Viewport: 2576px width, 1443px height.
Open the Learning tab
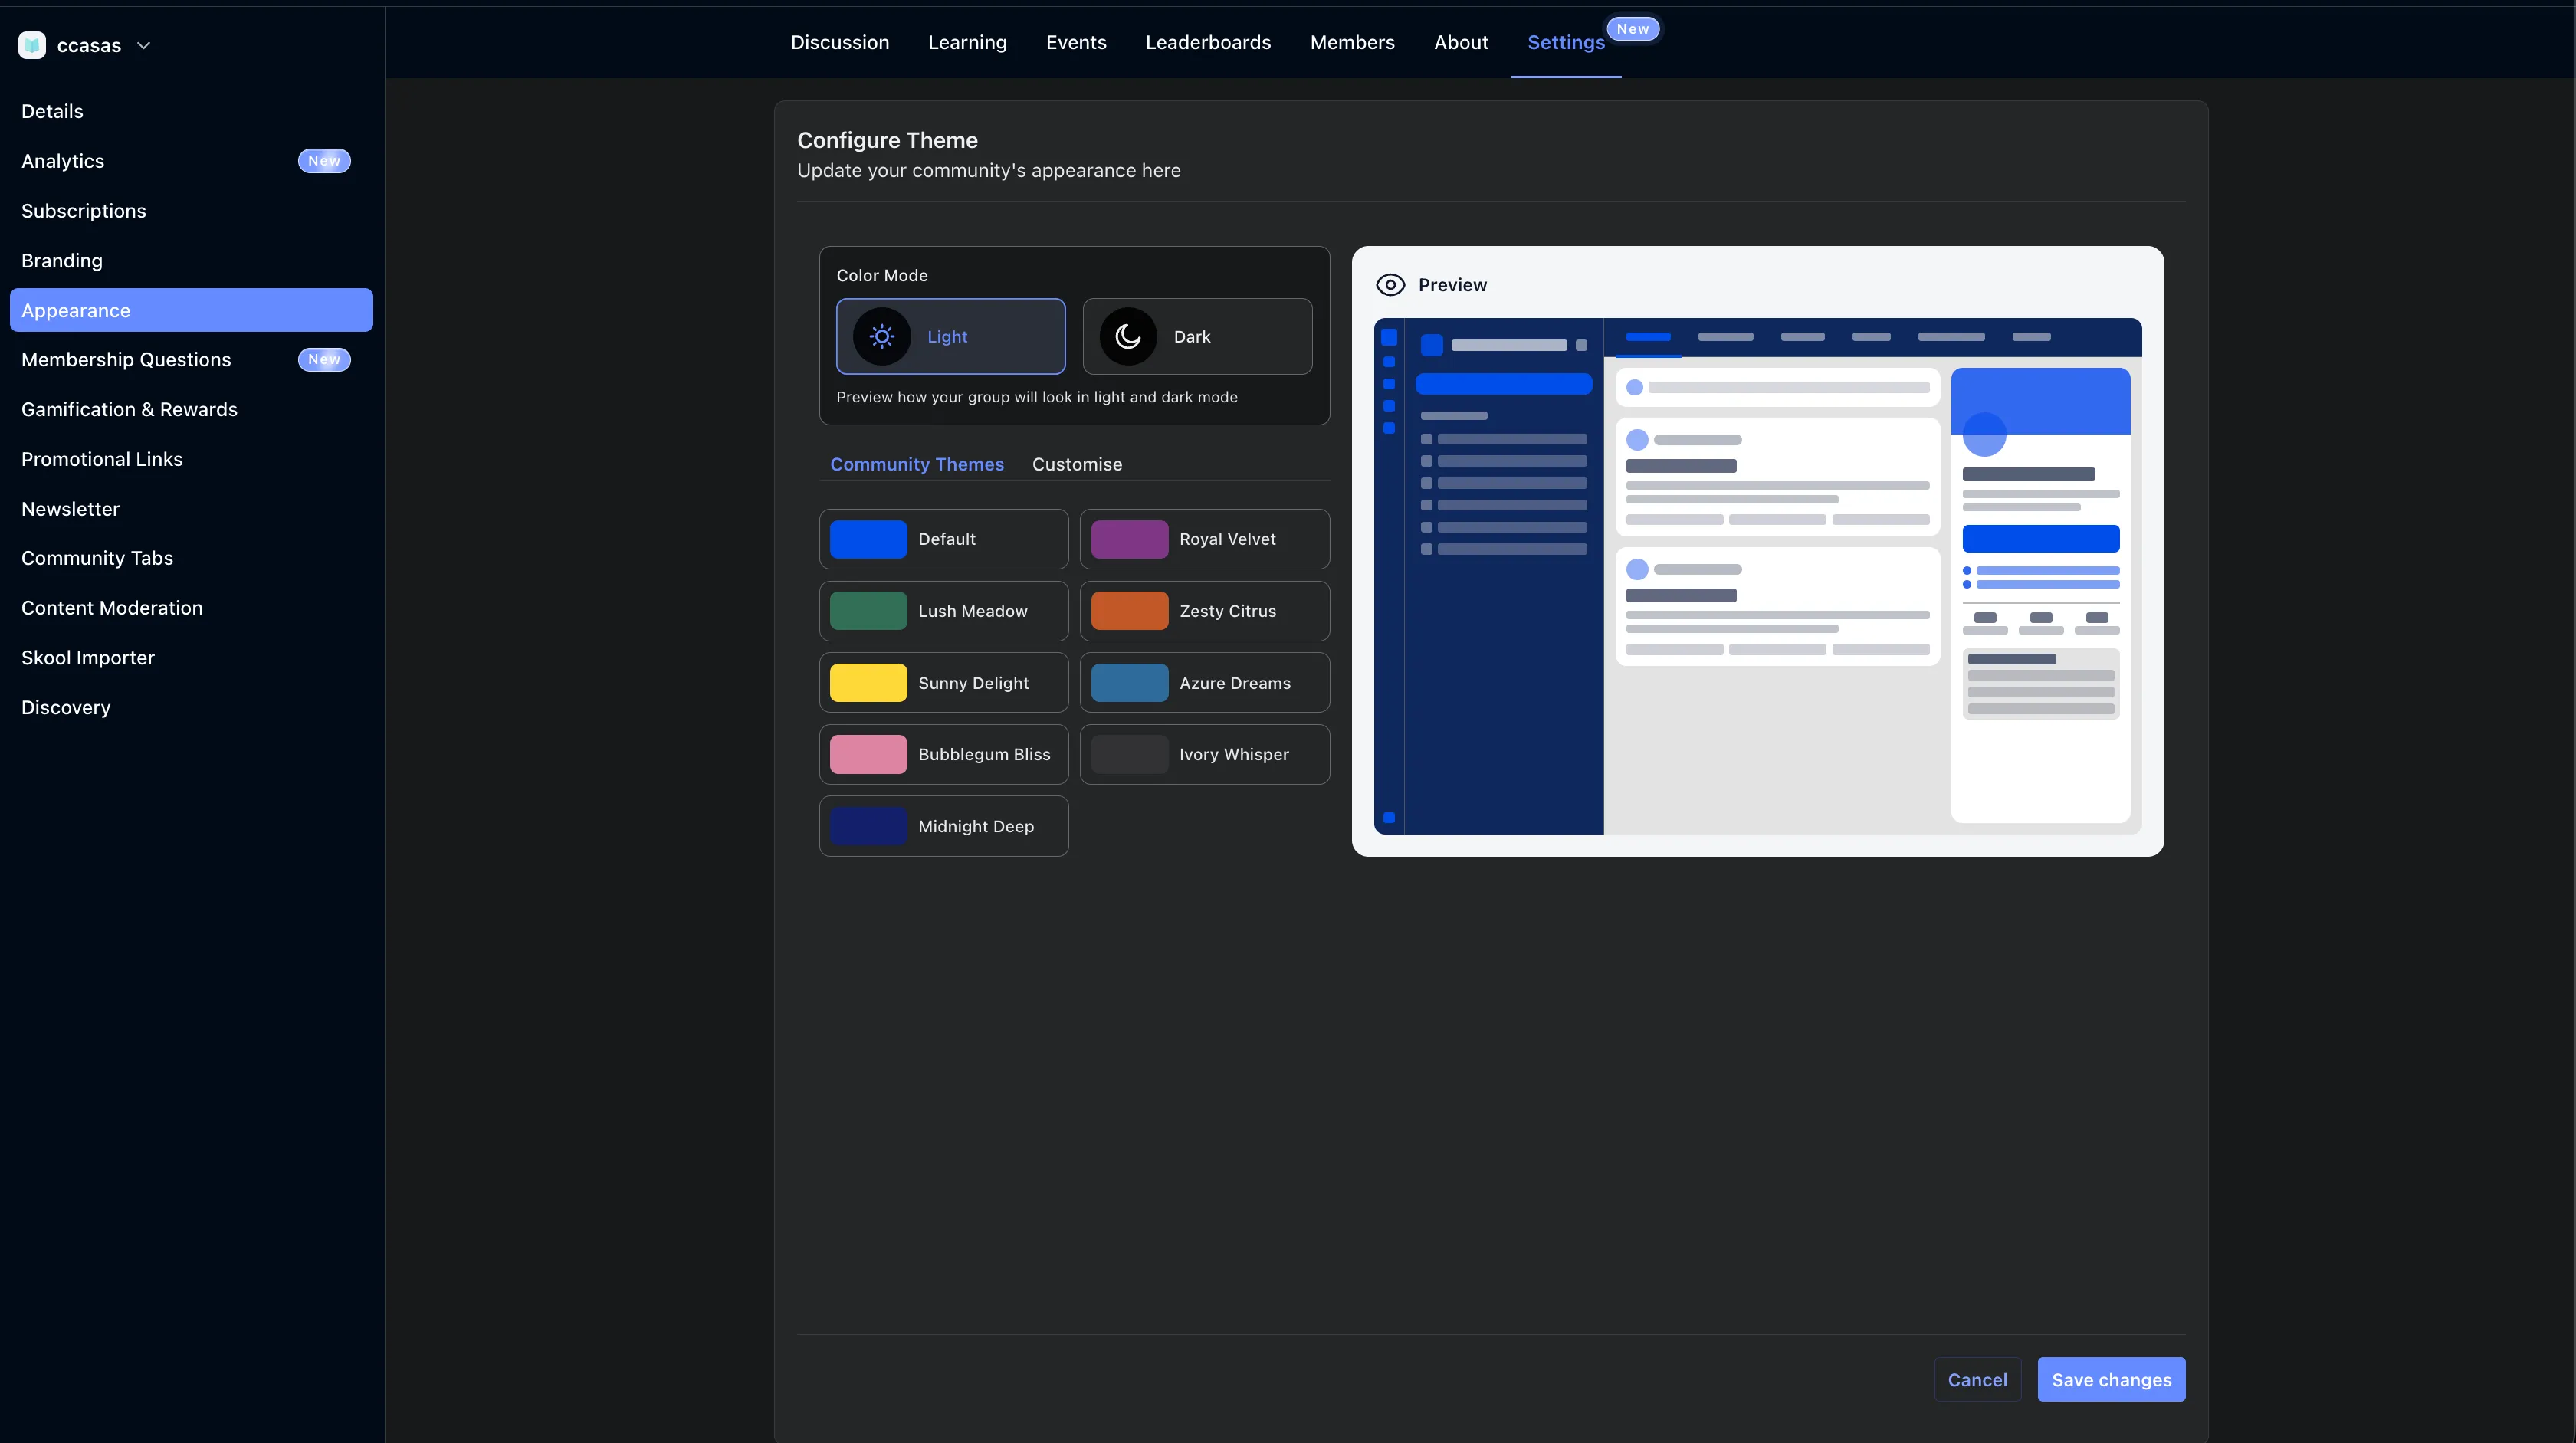coord(967,42)
